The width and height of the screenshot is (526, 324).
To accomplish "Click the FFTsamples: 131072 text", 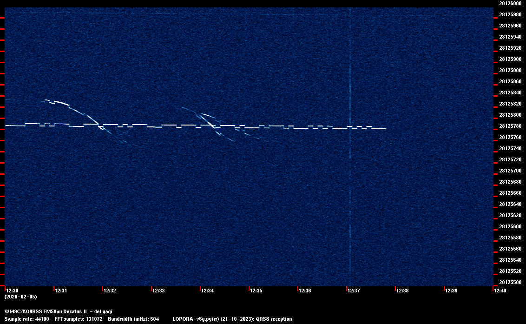I will 78,319.
